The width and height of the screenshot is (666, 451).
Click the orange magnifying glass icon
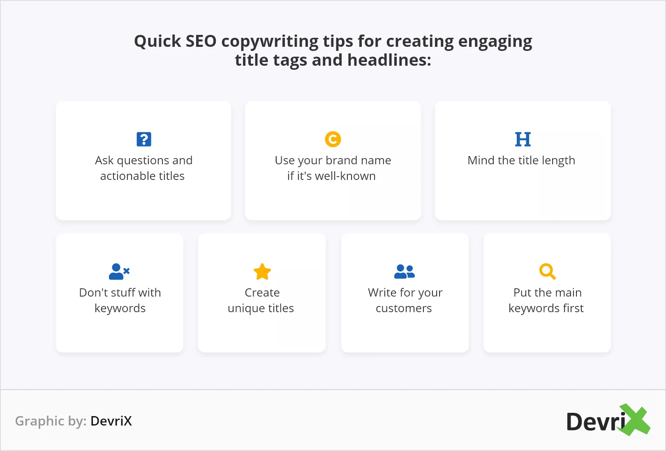point(547,272)
